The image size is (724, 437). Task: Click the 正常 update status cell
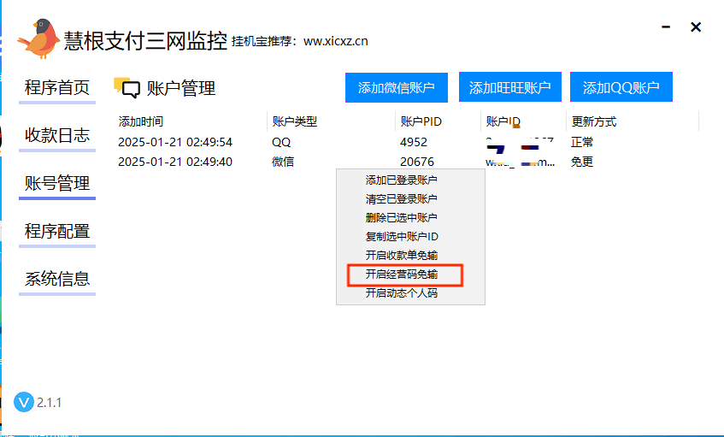click(x=582, y=142)
